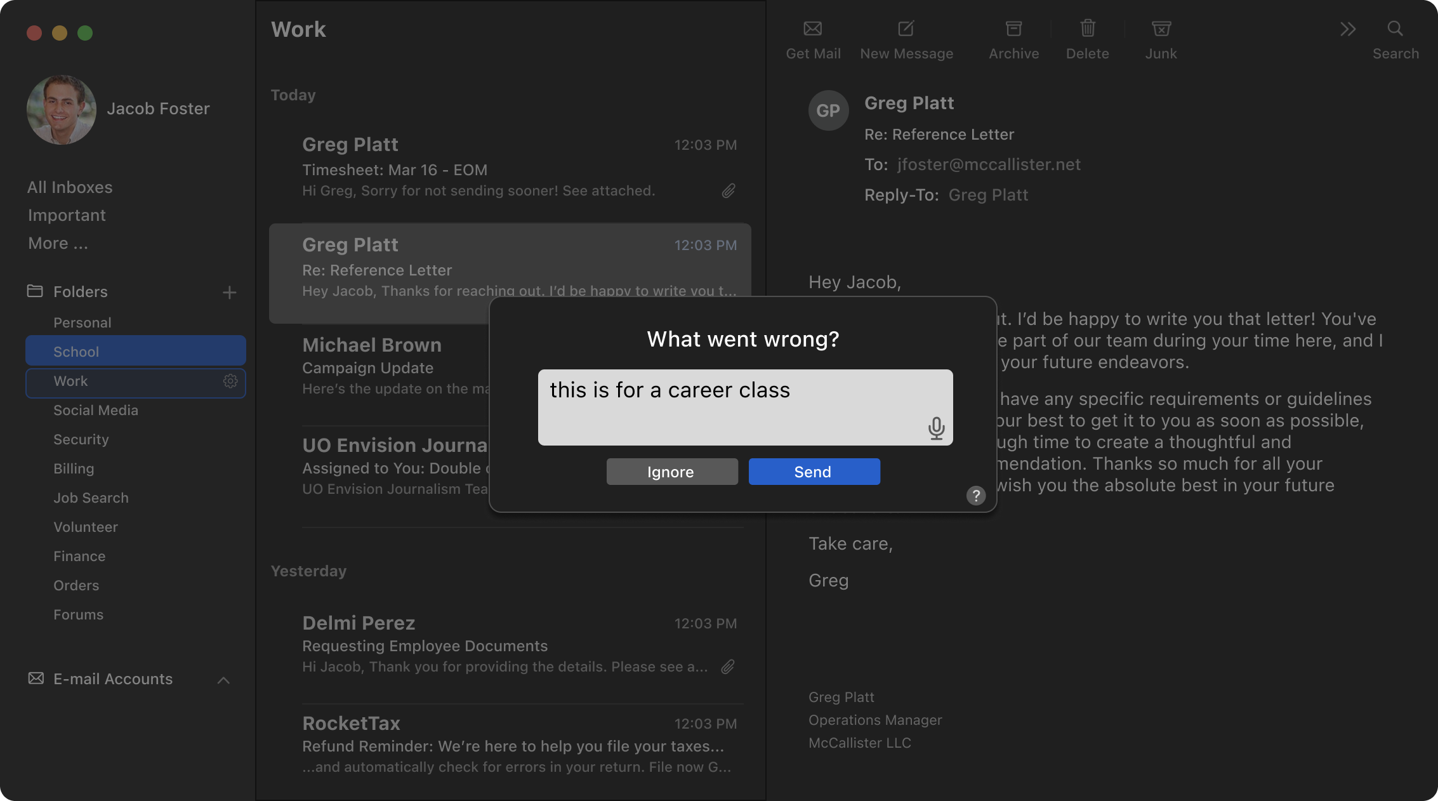Mark message as Junk
The width and height of the screenshot is (1438, 801).
click(x=1161, y=29)
